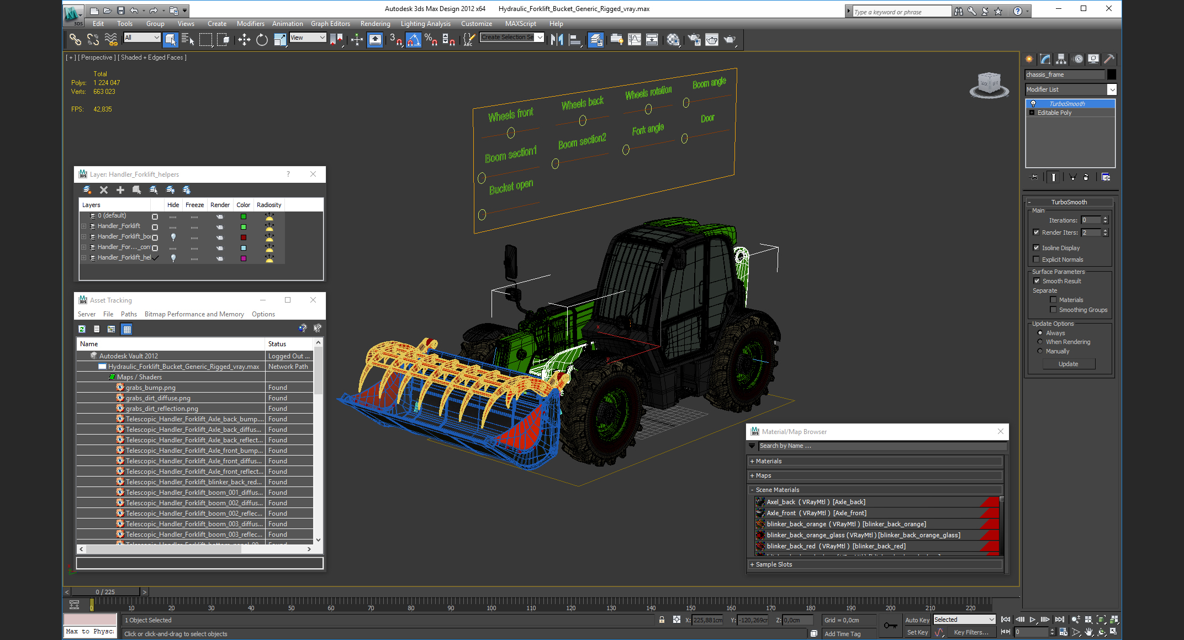This screenshot has width=1184, height=640.
Task: Open the Graph Editors menu
Action: pyautogui.click(x=330, y=24)
